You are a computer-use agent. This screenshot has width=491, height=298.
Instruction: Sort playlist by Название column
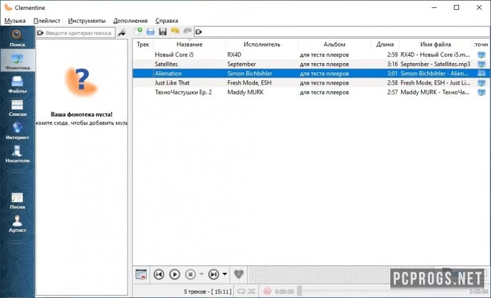point(189,44)
